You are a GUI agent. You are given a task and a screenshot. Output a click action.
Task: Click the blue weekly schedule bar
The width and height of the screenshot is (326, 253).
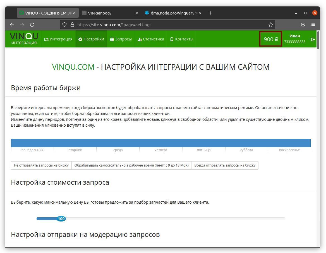[x=161, y=143]
